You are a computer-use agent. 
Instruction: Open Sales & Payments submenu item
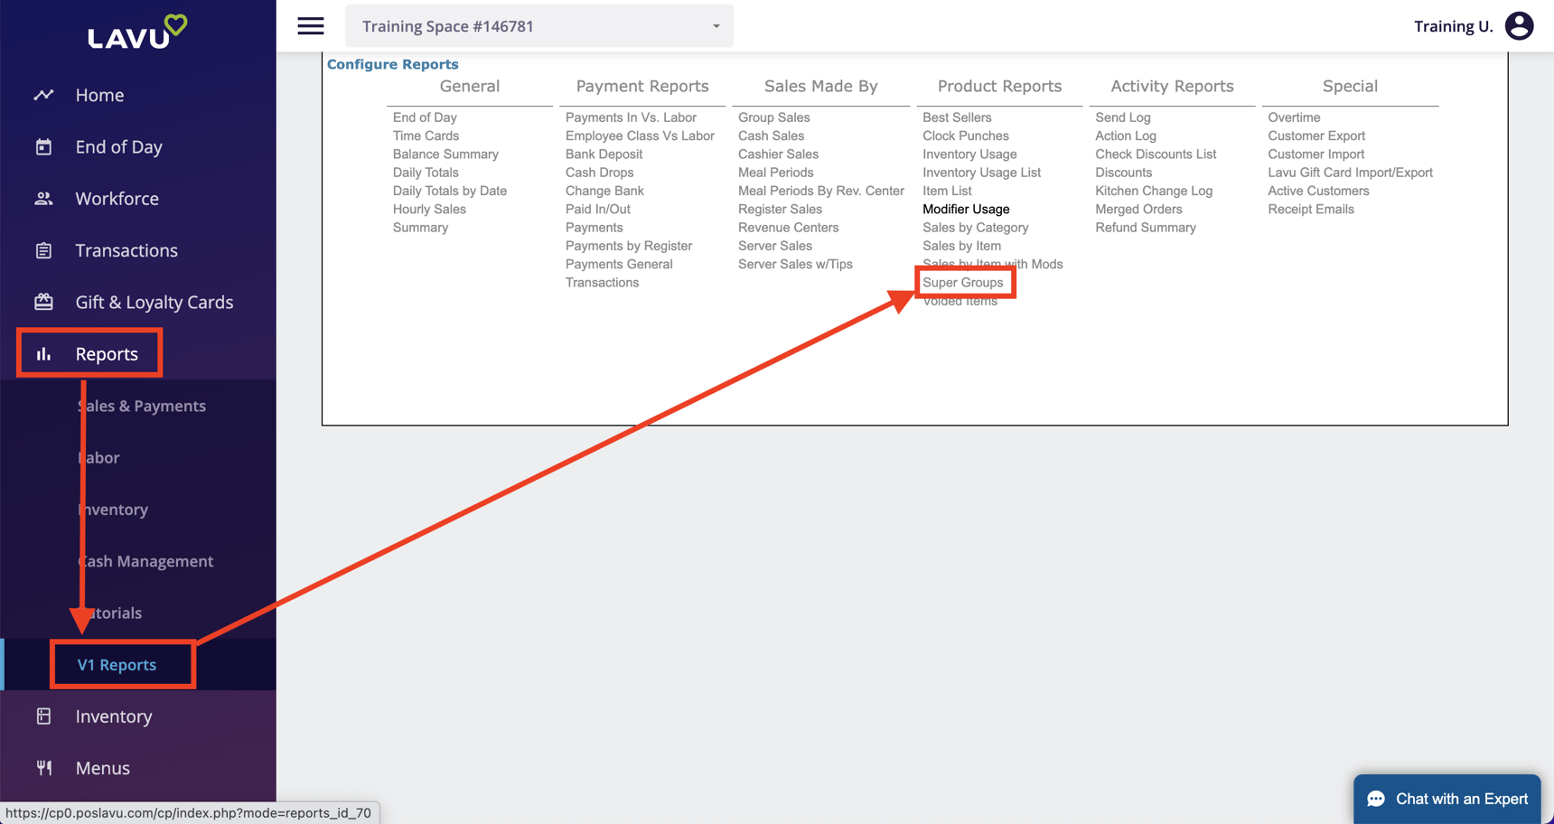point(142,407)
